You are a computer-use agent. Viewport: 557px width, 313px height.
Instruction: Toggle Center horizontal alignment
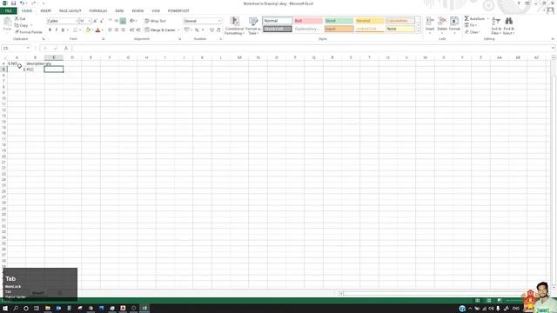click(x=117, y=30)
